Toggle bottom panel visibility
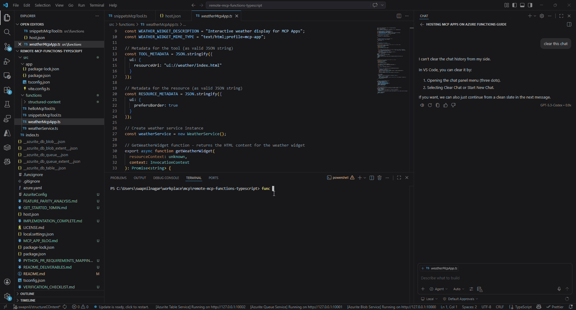This screenshot has height=310, width=576. (x=522, y=5)
